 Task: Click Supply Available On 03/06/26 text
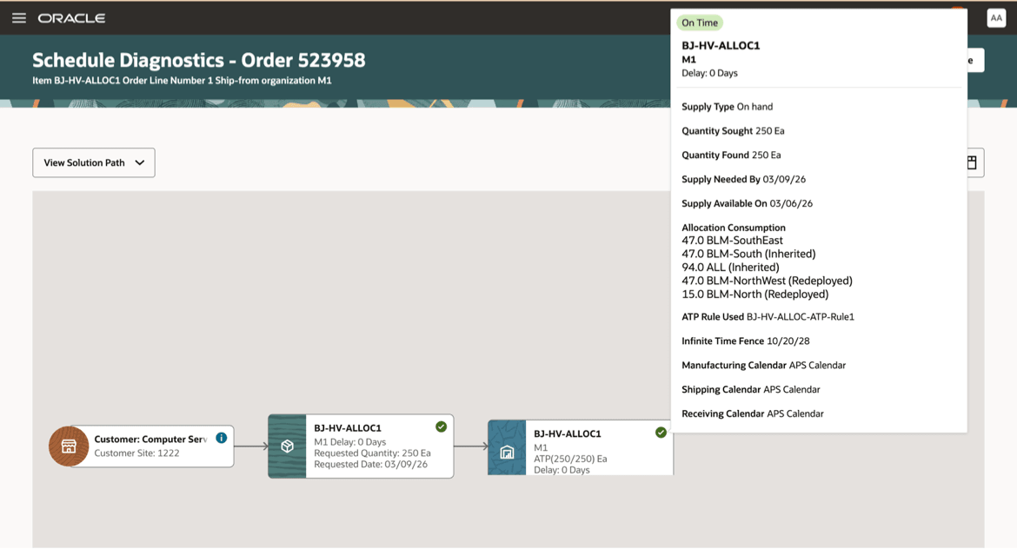[x=748, y=203]
